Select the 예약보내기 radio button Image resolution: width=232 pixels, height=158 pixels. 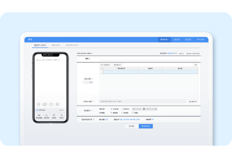point(122,109)
